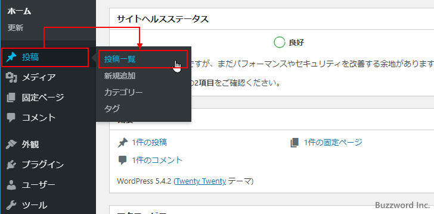This screenshot has width=434, height=214.
Task: Open the ユーザー menu
Action: [39, 185]
